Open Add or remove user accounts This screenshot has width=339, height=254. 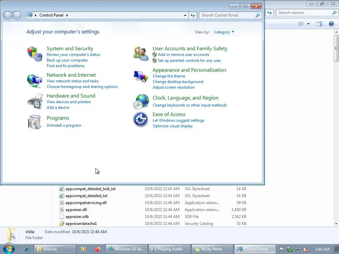[x=183, y=55]
